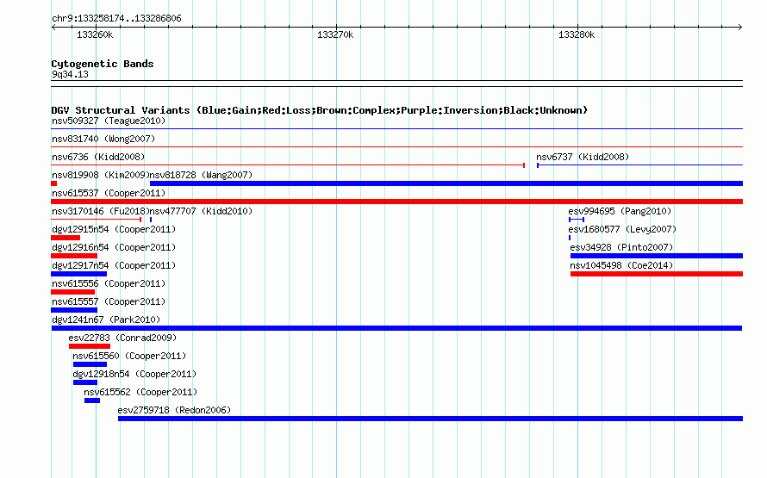Click the nsv615562 (Cooper2011) label
The height and width of the screenshot is (478, 767).
tap(140, 392)
